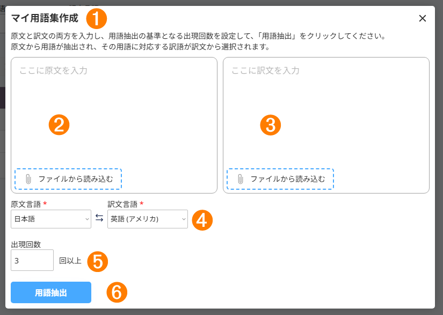Swap source and target languages
Viewport: 443px width, 315px height.
coord(99,218)
